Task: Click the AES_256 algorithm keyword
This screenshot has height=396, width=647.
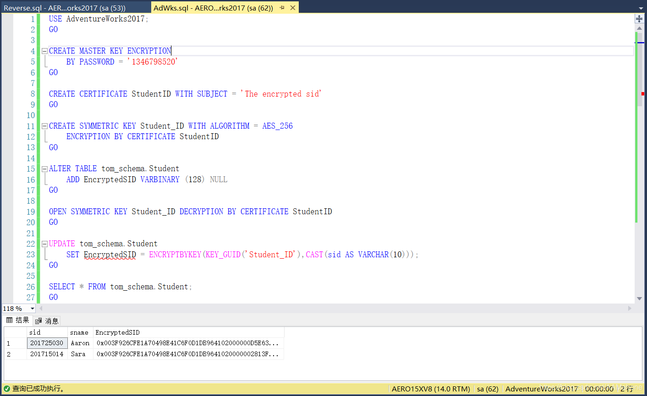Action: click(x=277, y=126)
